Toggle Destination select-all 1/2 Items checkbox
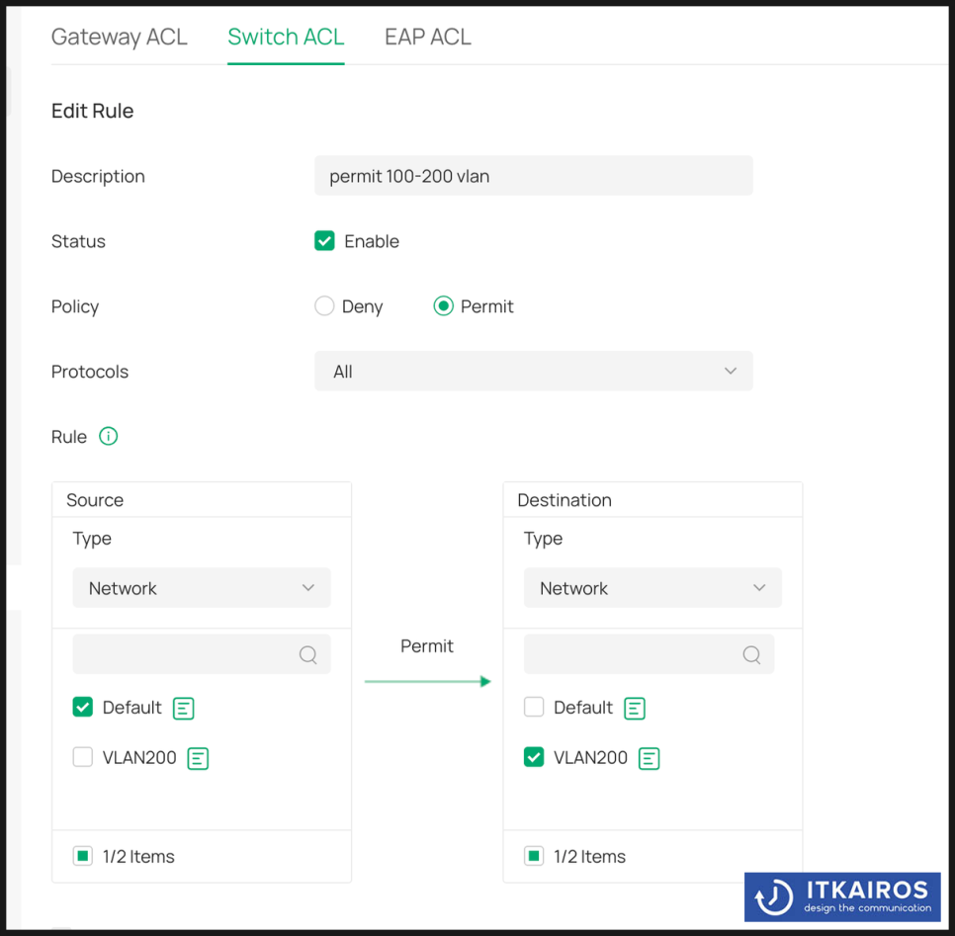 click(534, 856)
